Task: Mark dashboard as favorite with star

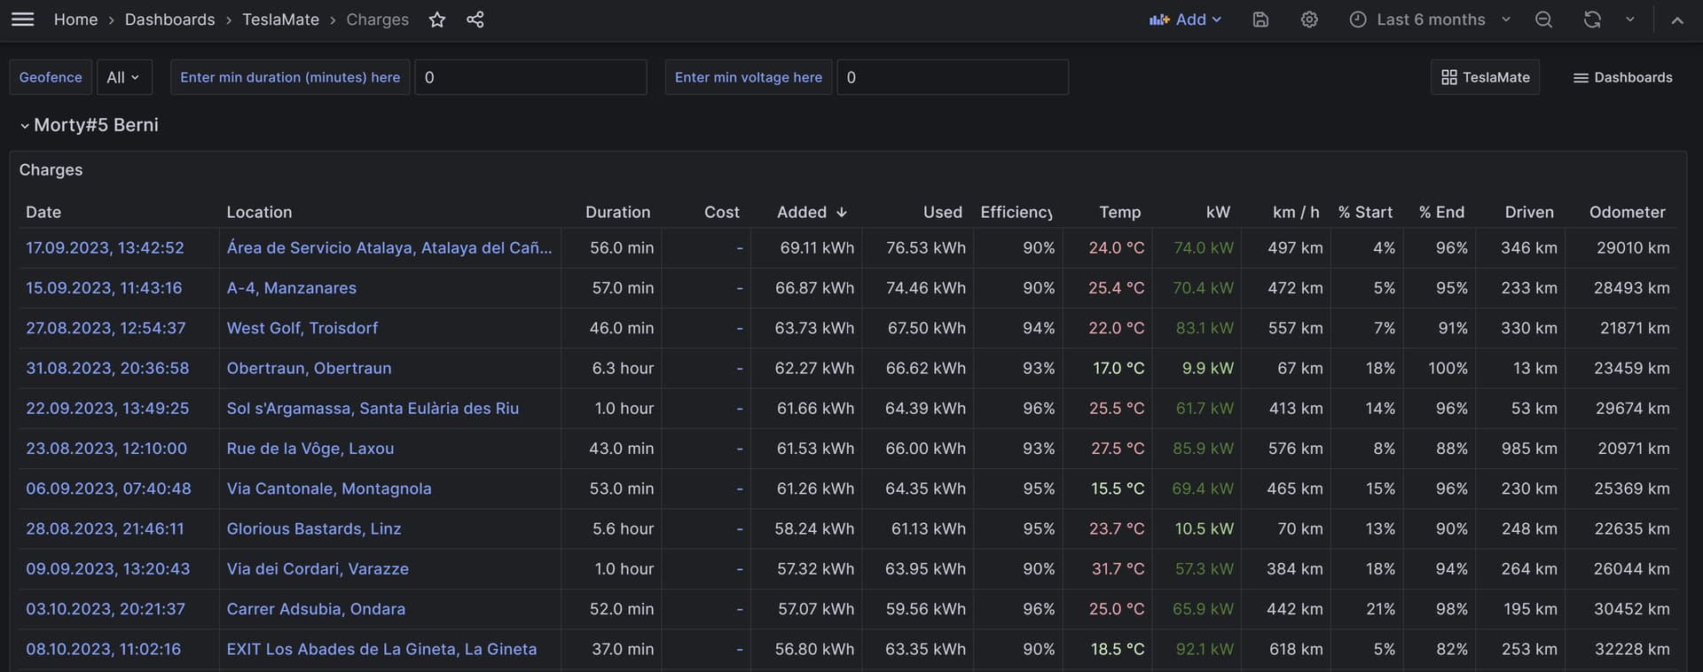Action: [437, 20]
